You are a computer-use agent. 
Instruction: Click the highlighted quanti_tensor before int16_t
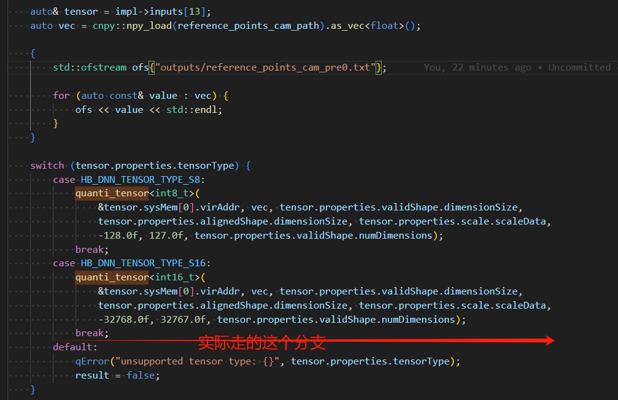(112, 277)
